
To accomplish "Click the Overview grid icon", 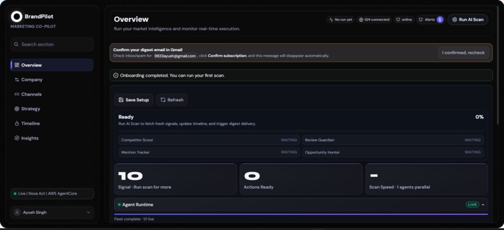I will pyautogui.click(x=17, y=65).
